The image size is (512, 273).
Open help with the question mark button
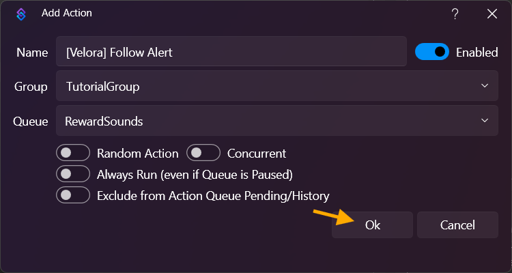[x=455, y=14]
